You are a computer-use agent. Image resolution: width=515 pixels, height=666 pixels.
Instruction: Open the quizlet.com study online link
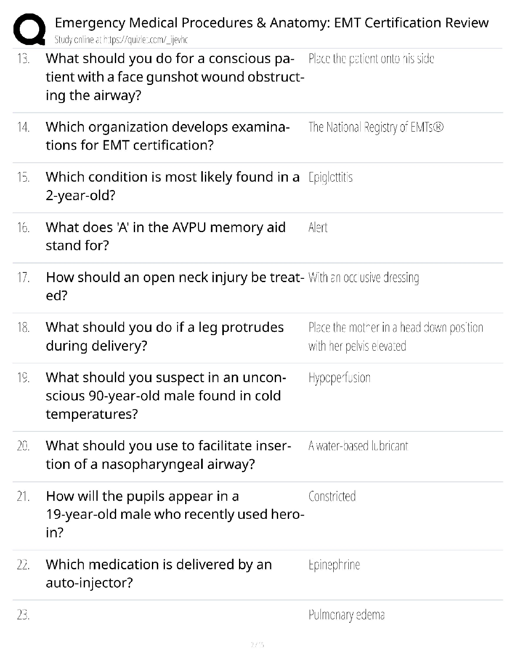point(121,40)
